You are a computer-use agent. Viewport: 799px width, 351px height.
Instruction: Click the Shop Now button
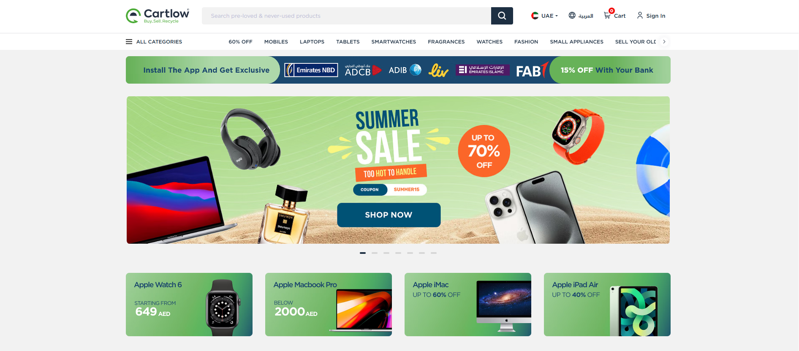coord(389,215)
